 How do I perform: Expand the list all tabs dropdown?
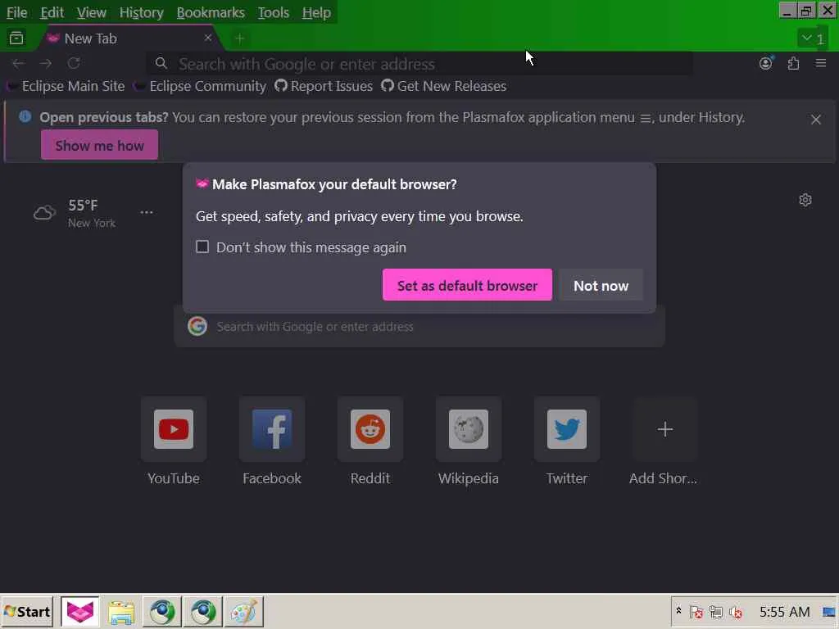click(x=812, y=38)
